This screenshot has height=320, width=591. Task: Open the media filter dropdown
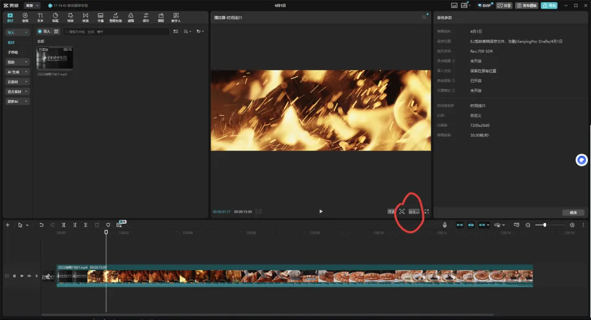click(x=200, y=31)
